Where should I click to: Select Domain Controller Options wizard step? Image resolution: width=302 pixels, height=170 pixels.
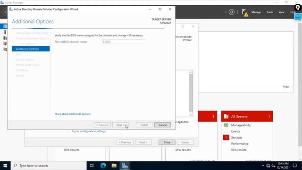(33, 38)
